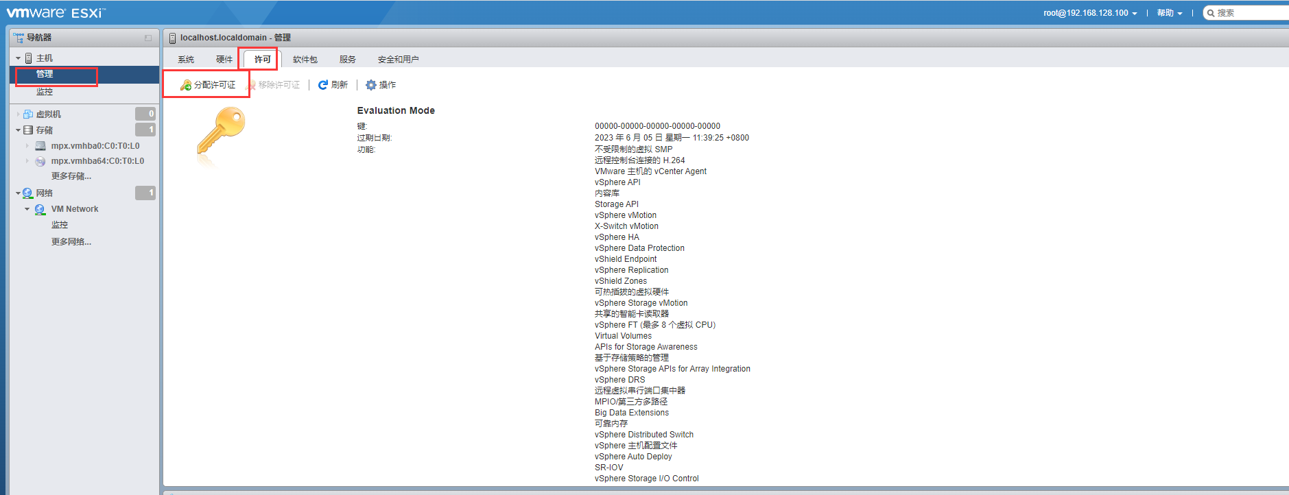Click the Storage API feature entry
This screenshot has height=495, width=1289.
tap(617, 204)
